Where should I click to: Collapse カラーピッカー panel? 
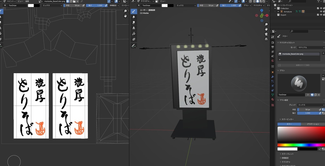287,119
